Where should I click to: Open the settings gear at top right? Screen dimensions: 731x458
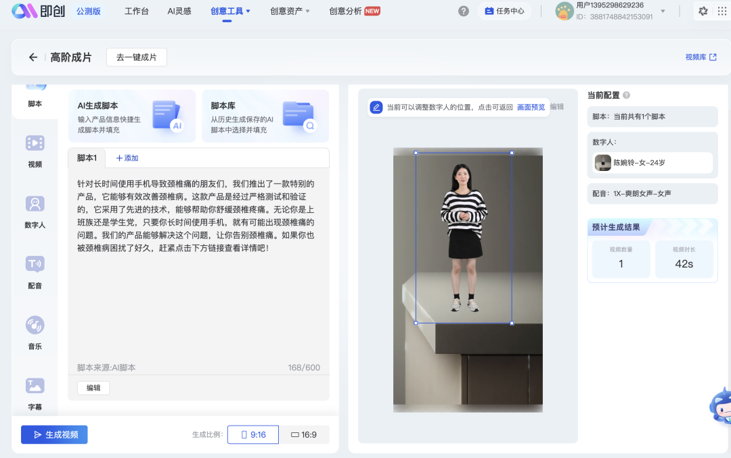pyautogui.click(x=703, y=11)
